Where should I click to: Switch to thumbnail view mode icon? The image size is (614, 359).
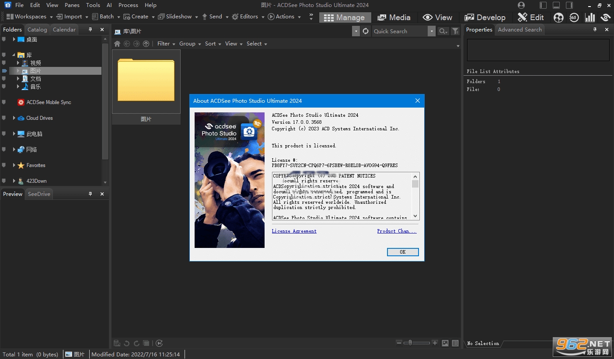coord(445,343)
